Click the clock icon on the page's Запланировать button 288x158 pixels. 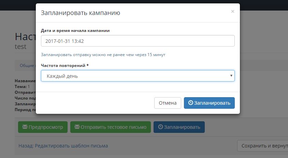(160, 127)
